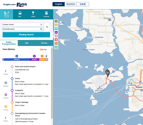Click the Incheon International Airport map label

click(100, 90)
